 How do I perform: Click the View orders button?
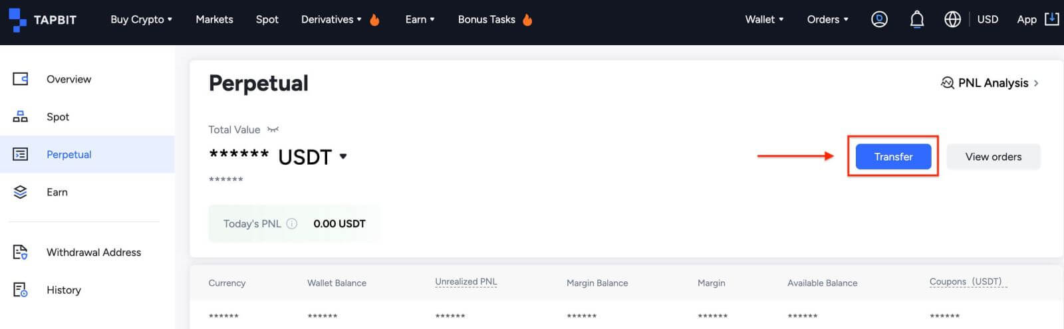pos(994,157)
